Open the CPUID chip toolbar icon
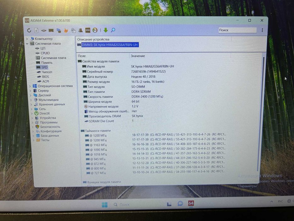This screenshot has height=221, width=294. coord(44,30)
